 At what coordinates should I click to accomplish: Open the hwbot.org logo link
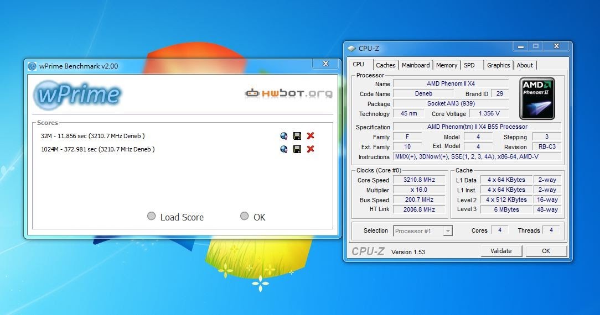click(288, 93)
